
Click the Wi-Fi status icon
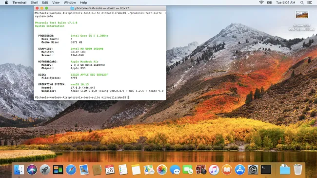(x=261, y=2)
